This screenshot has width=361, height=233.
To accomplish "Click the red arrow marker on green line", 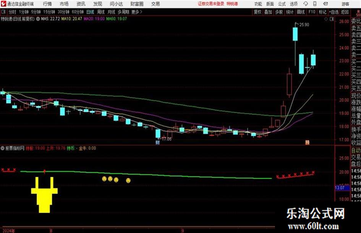I will coord(44,171).
